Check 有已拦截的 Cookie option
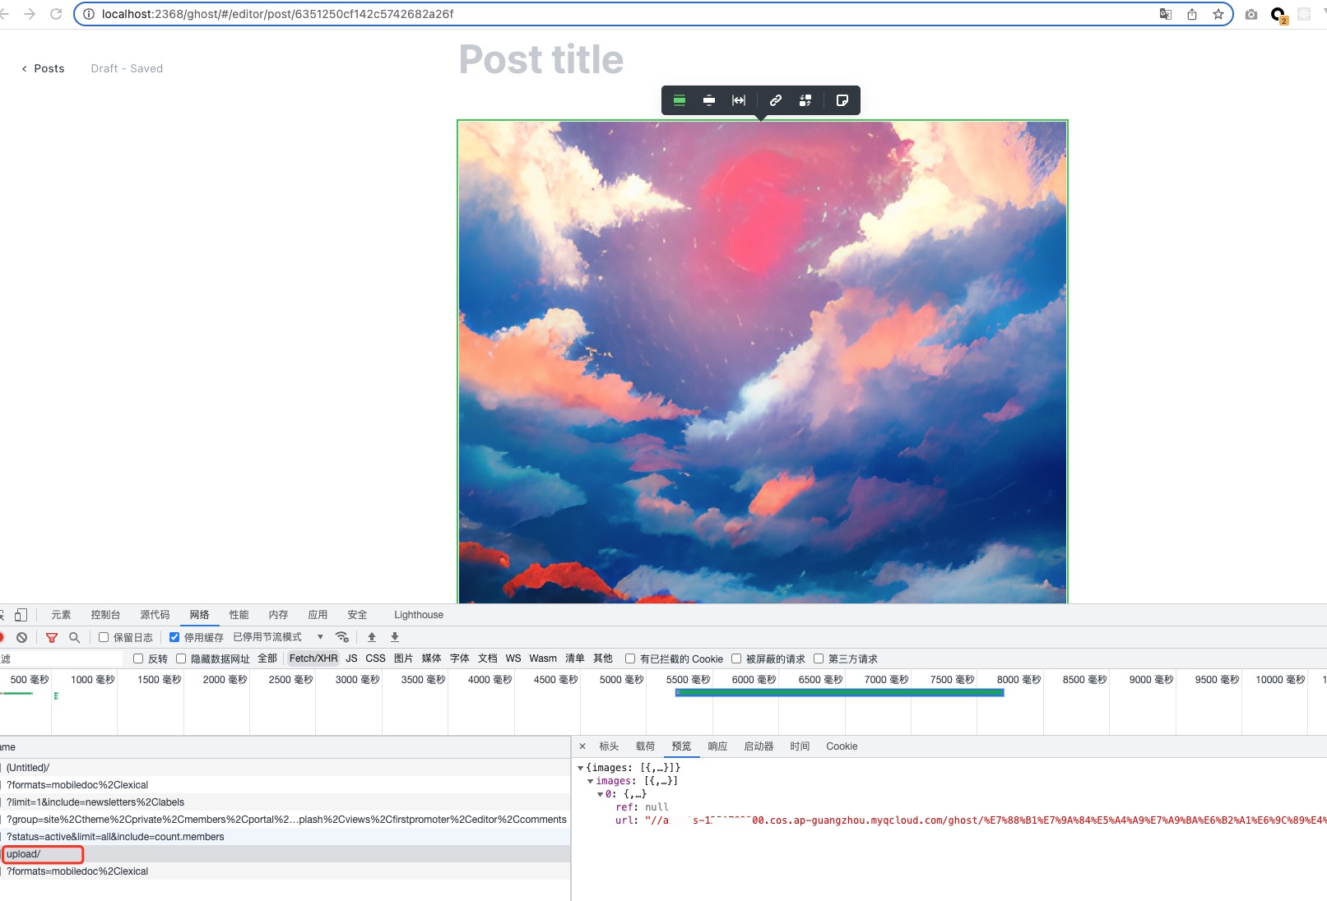This screenshot has width=1327, height=901. [x=630, y=658]
